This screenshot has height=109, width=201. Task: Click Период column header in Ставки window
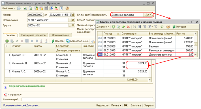click(x=111, y=34)
